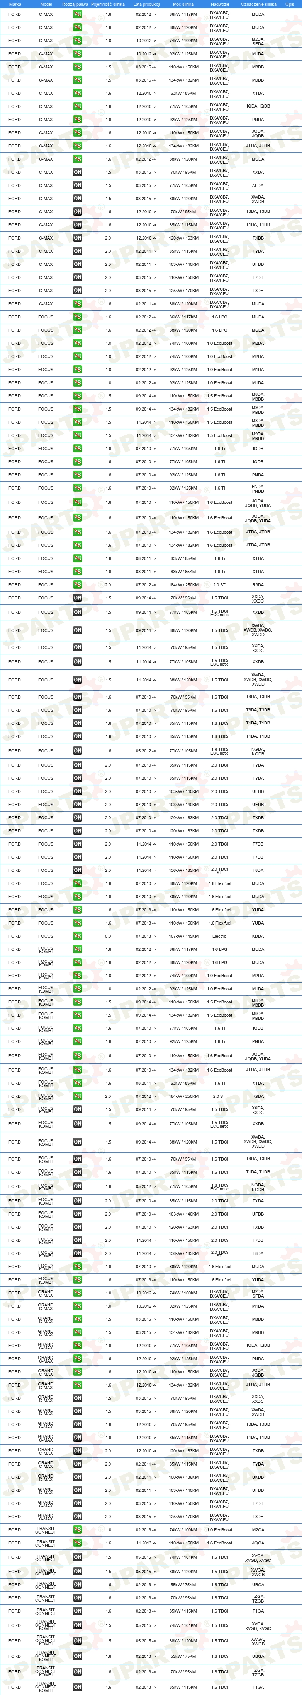This screenshot has width=302, height=1695.
Task: Select diesel ON icon in TRANSIT CONNECT KOMBI UBGA row
Action: pos(78,1656)
